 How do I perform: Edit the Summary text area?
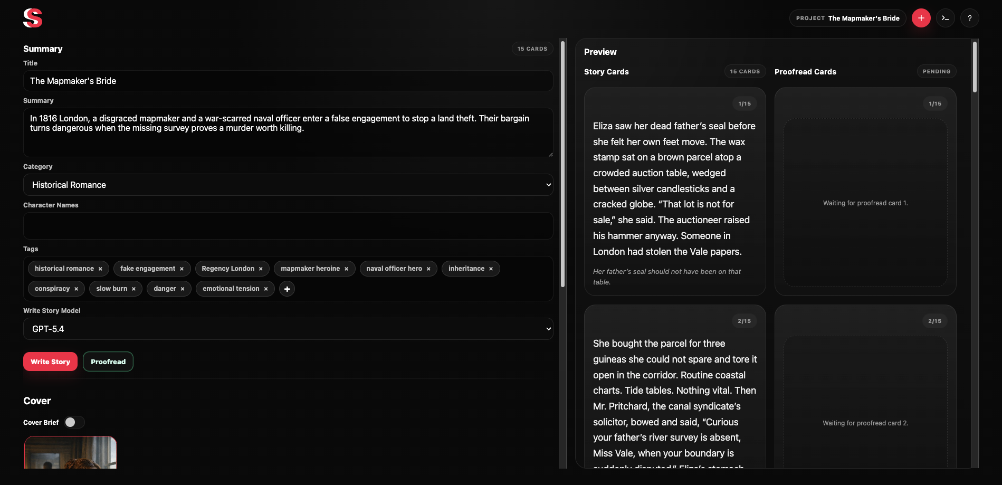[288, 132]
